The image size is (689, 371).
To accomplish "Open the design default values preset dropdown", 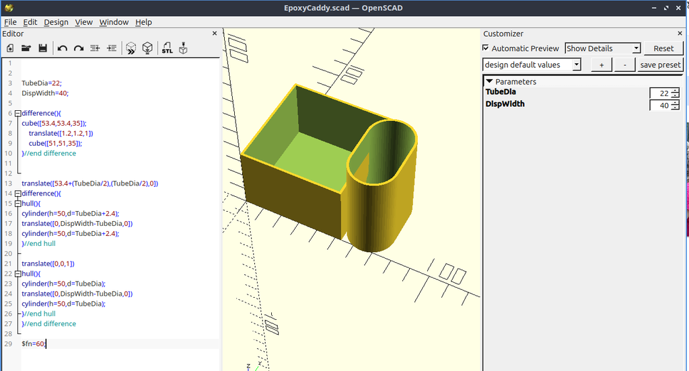I will click(x=532, y=65).
